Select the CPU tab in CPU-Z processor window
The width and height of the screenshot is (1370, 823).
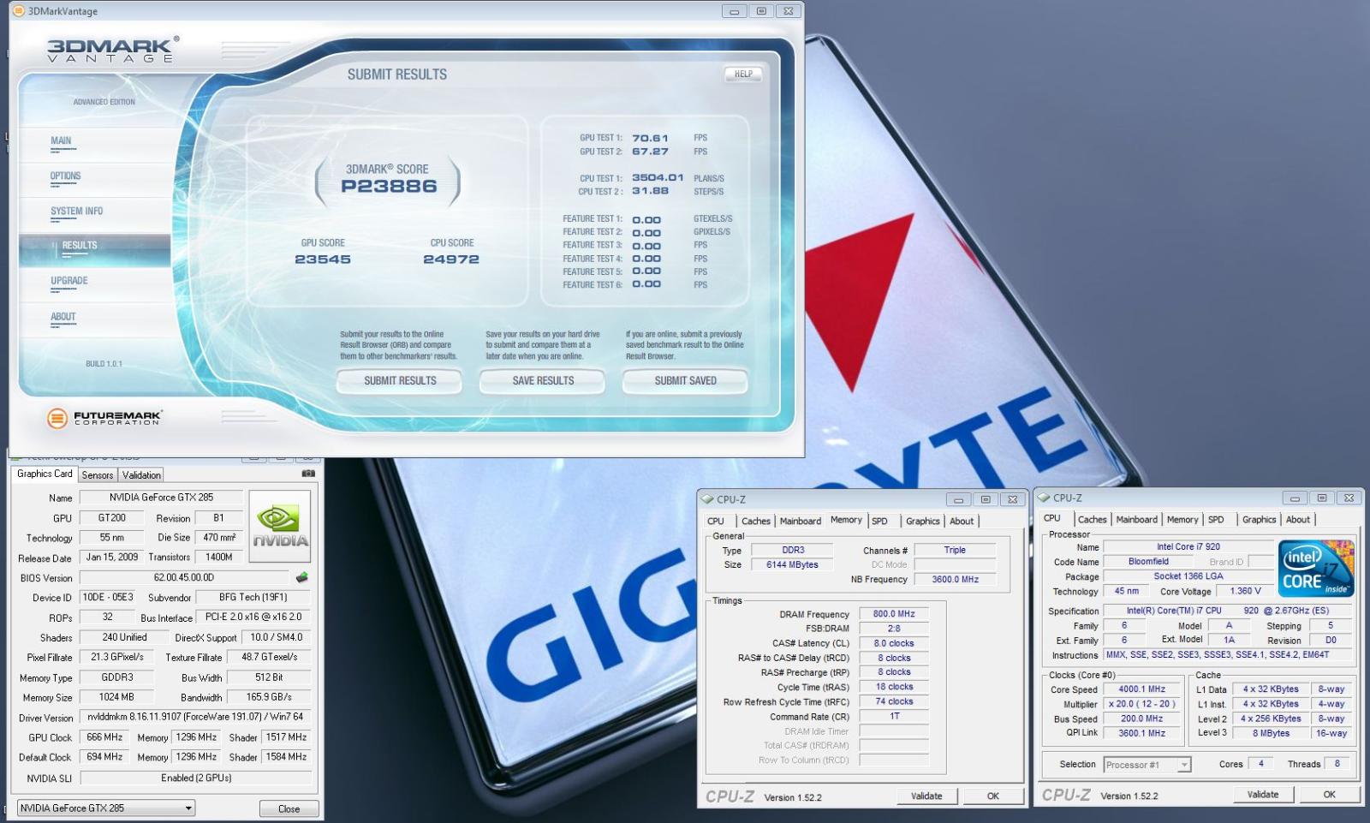(x=1052, y=518)
